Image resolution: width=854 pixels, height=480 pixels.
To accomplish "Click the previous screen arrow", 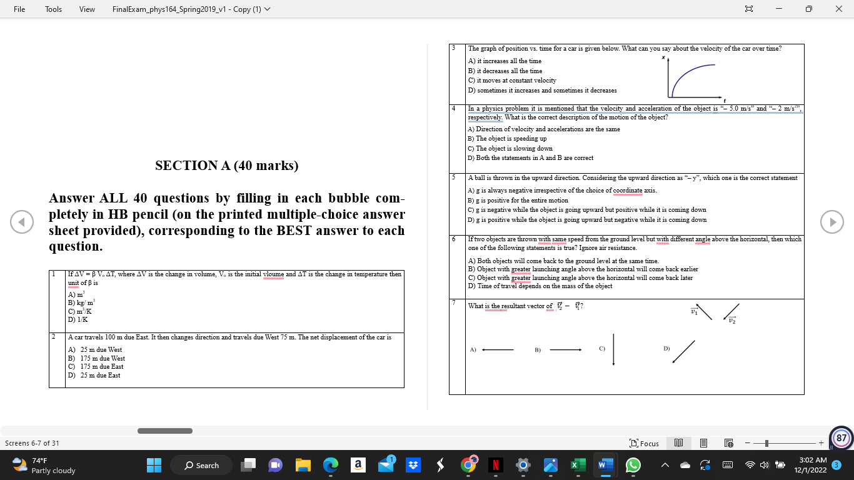I will 22,220.
